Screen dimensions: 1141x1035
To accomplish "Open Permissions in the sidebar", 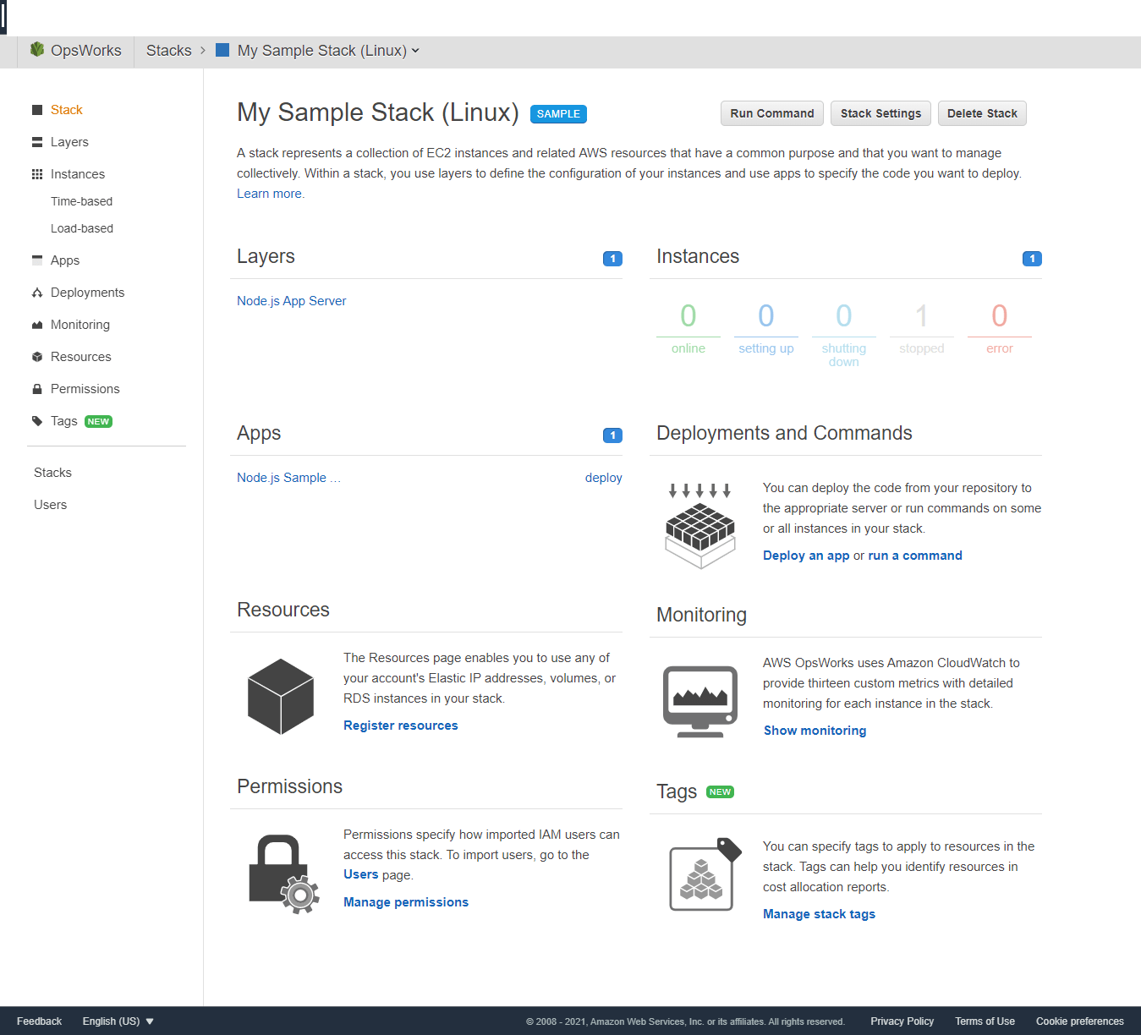I will 85,389.
